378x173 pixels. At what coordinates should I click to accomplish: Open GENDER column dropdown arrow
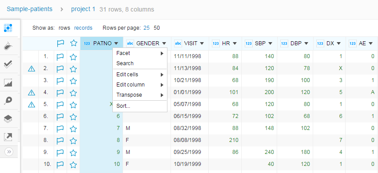[x=164, y=43]
